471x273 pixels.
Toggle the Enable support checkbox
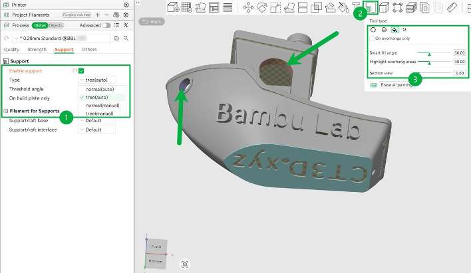pyautogui.click(x=81, y=71)
